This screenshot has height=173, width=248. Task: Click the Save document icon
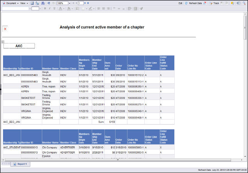pyautogui.click(x=33, y=3)
